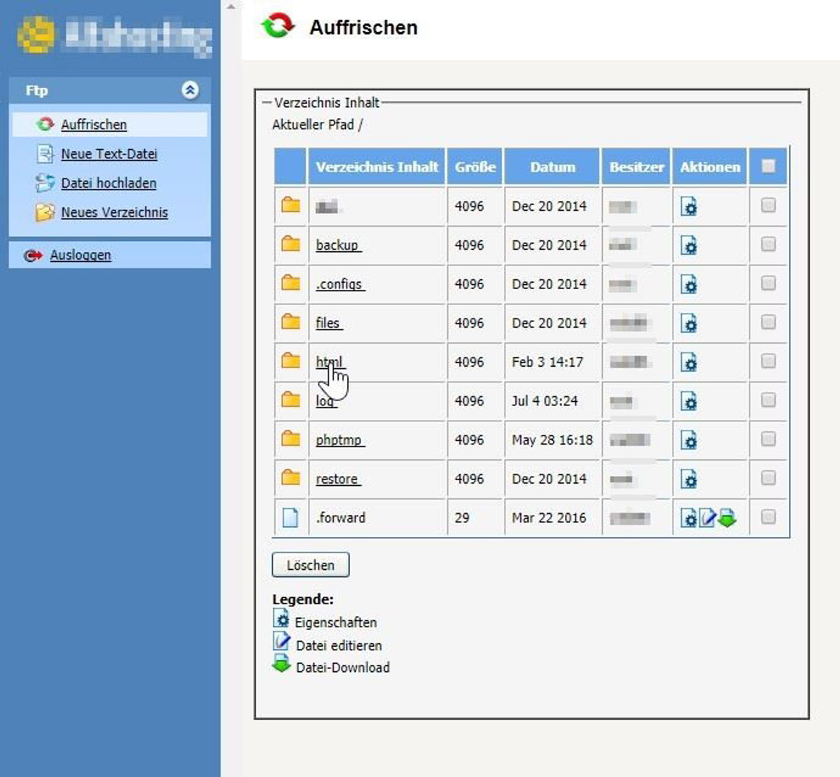Open properties icon for restore folder
The width and height of the screenshot is (840, 777).
click(689, 479)
